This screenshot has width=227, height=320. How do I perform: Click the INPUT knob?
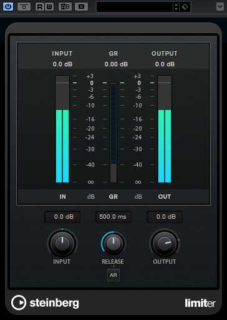pyautogui.click(x=62, y=243)
